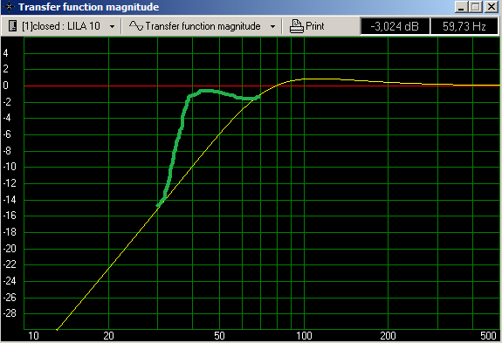Viewport: 502px width, 343px height.
Task: Click the printer icon
Action: point(297,26)
